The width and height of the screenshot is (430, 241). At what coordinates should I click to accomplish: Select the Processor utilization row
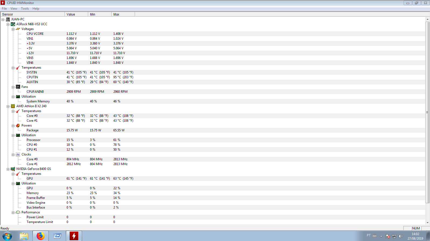pos(212,140)
